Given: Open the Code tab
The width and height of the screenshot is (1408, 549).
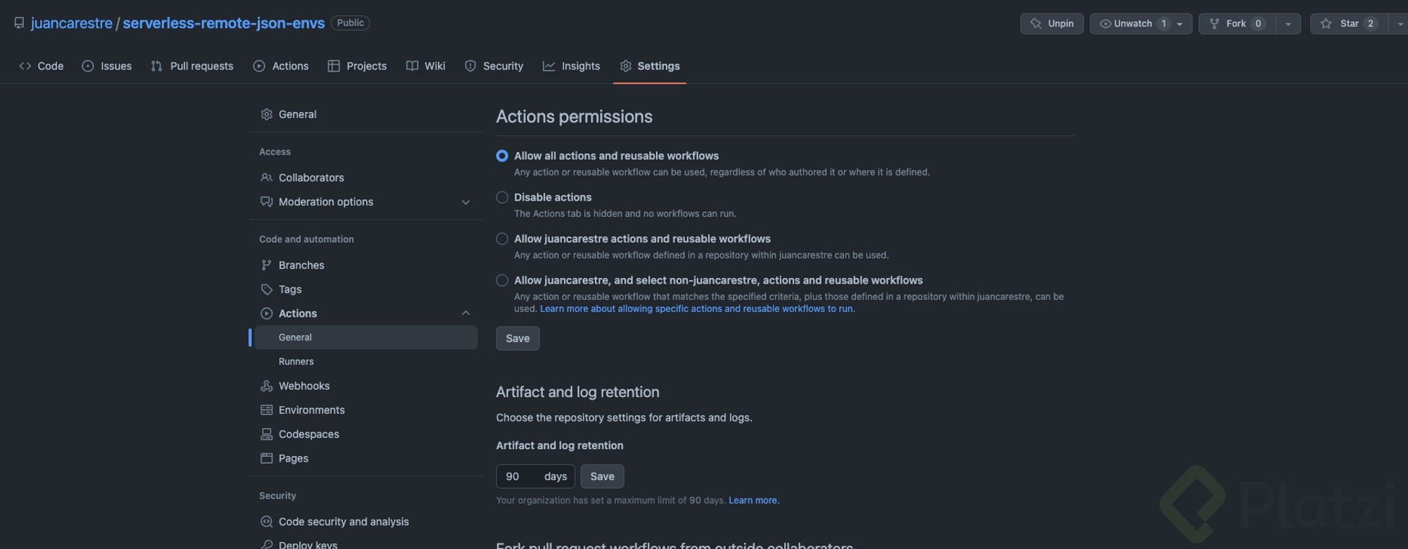Looking at the screenshot, I should point(42,66).
